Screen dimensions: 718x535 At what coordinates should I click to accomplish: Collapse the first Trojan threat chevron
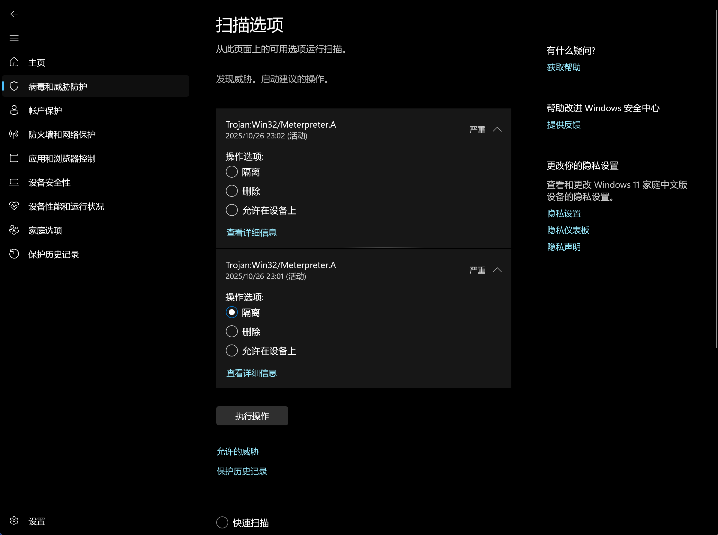coord(497,129)
